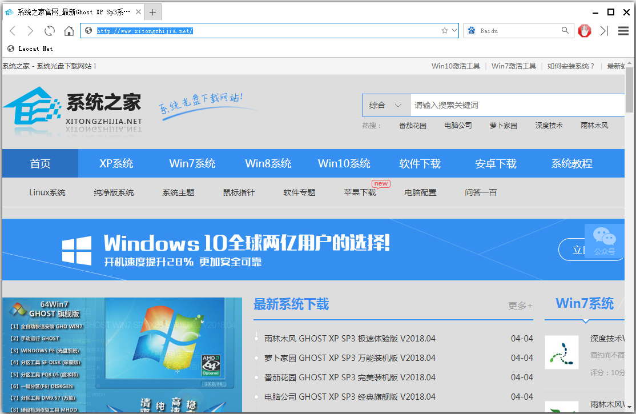Go to 鼠标指针 sub-menu item
This screenshot has height=414, width=636.
239,192
